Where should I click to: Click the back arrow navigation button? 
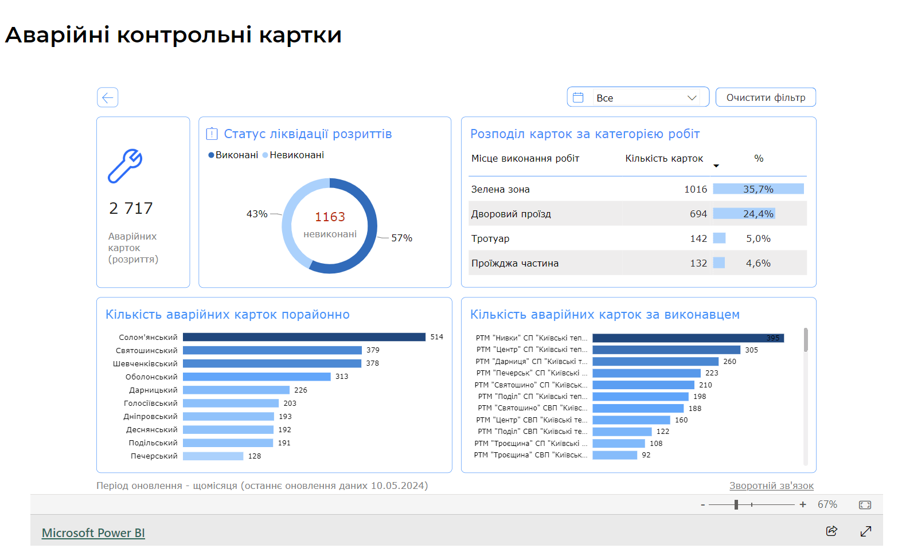(x=107, y=97)
